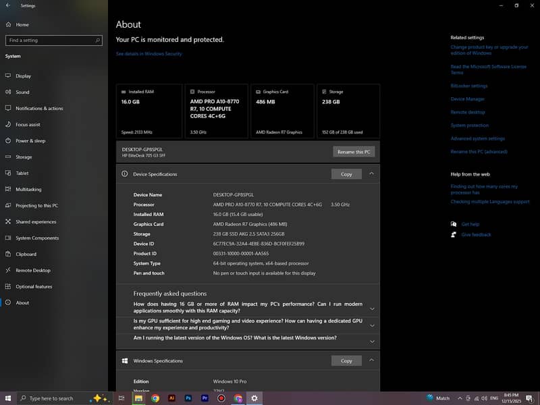The image size is (540, 405).
Task: Open Task View from the taskbar
Action: (122, 398)
